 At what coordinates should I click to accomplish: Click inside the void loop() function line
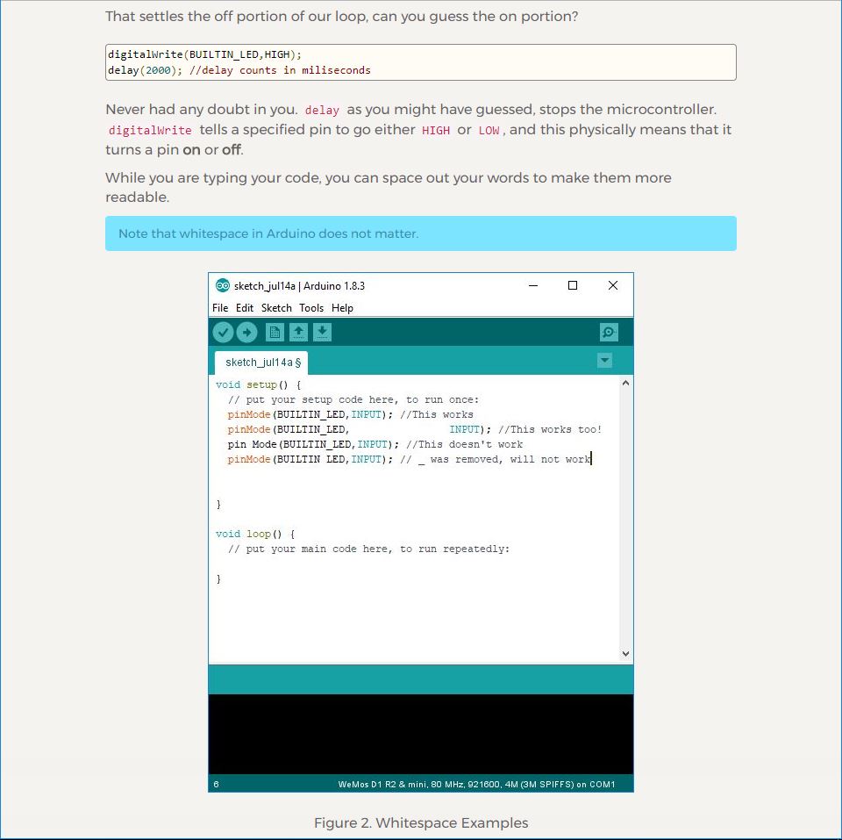click(x=256, y=534)
